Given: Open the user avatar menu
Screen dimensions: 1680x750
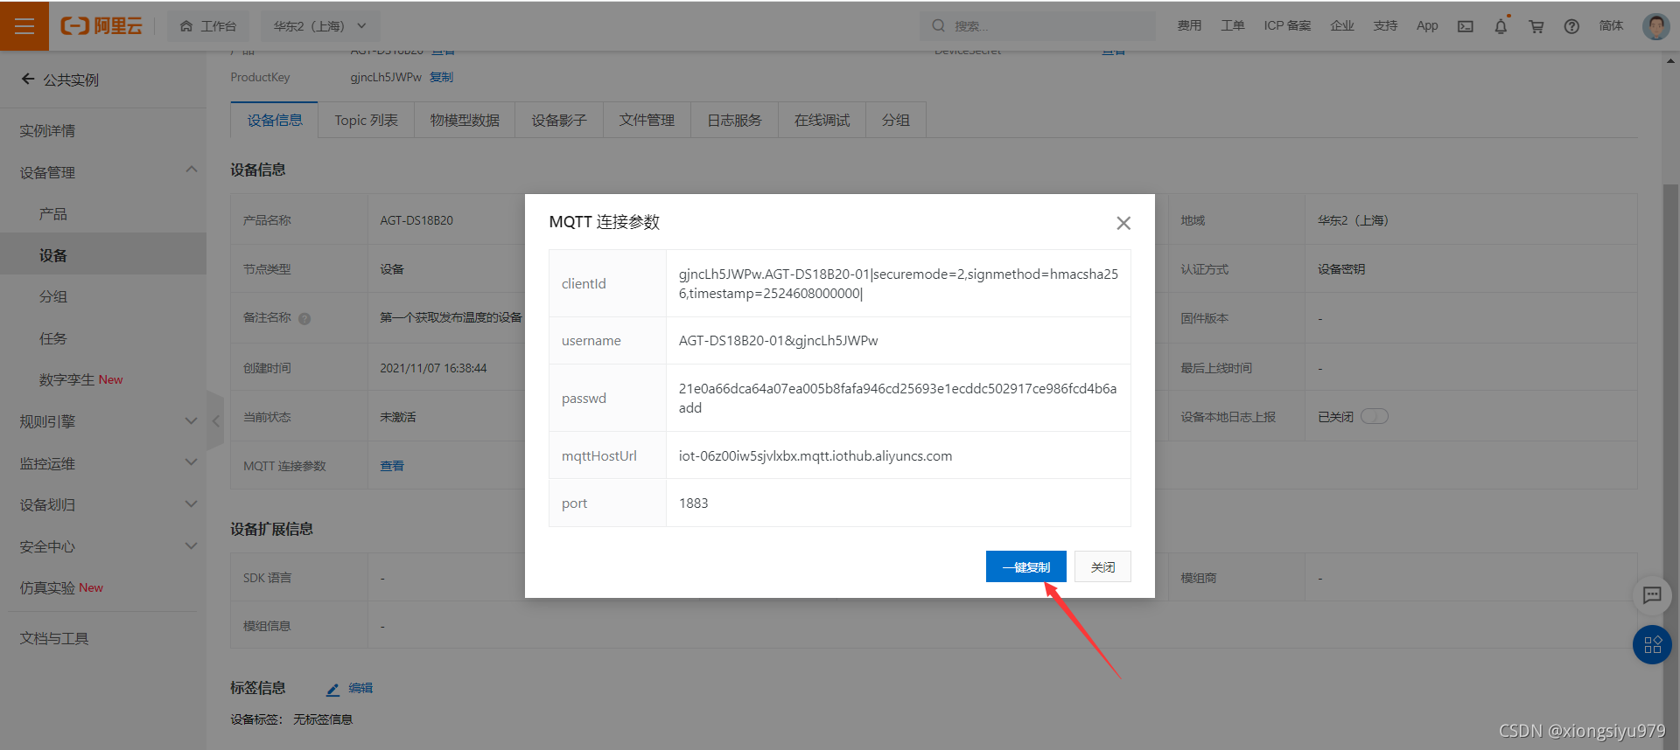Looking at the screenshot, I should [x=1655, y=26].
